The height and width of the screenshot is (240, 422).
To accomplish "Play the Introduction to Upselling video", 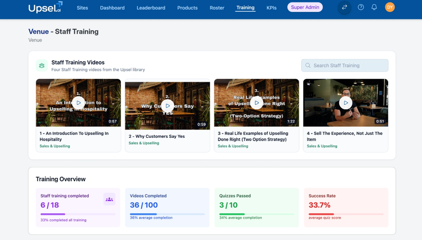I will point(78,103).
